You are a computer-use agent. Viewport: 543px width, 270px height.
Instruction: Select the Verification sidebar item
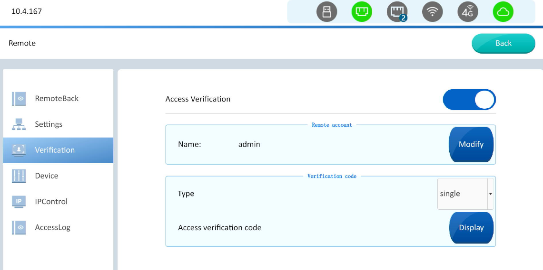coord(55,150)
